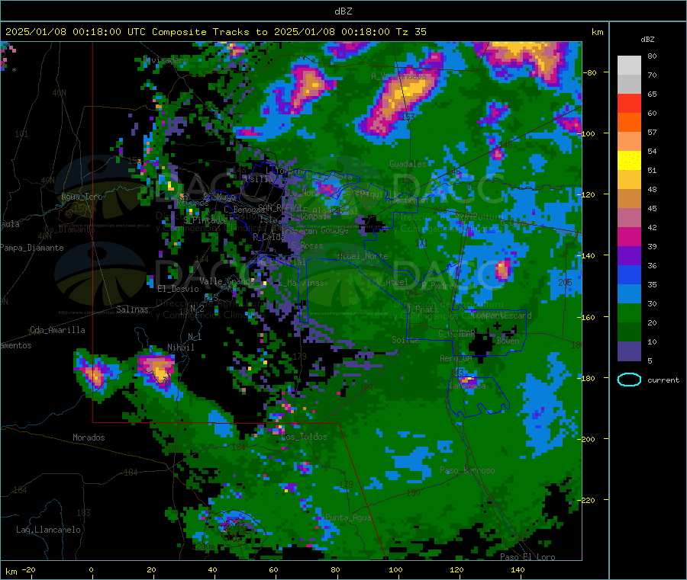Click the Bowen place label
The height and width of the screenshot is (580, 687).
508,341
